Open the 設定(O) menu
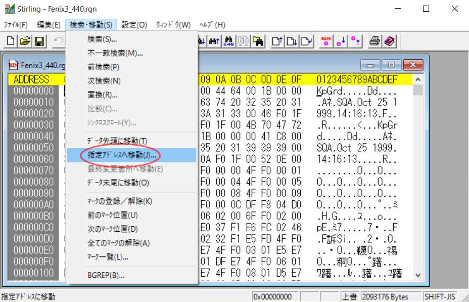469x302 pixels. point(134,25)
